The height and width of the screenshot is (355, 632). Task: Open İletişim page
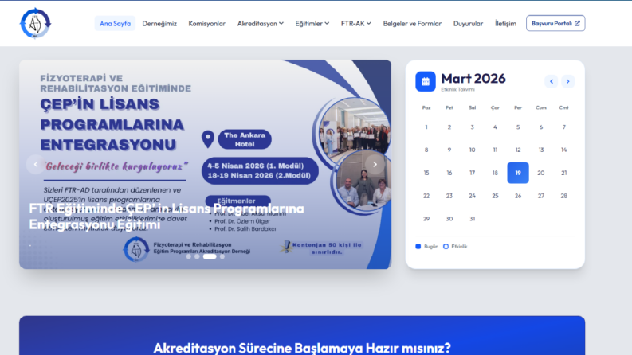tap(505, 23)
